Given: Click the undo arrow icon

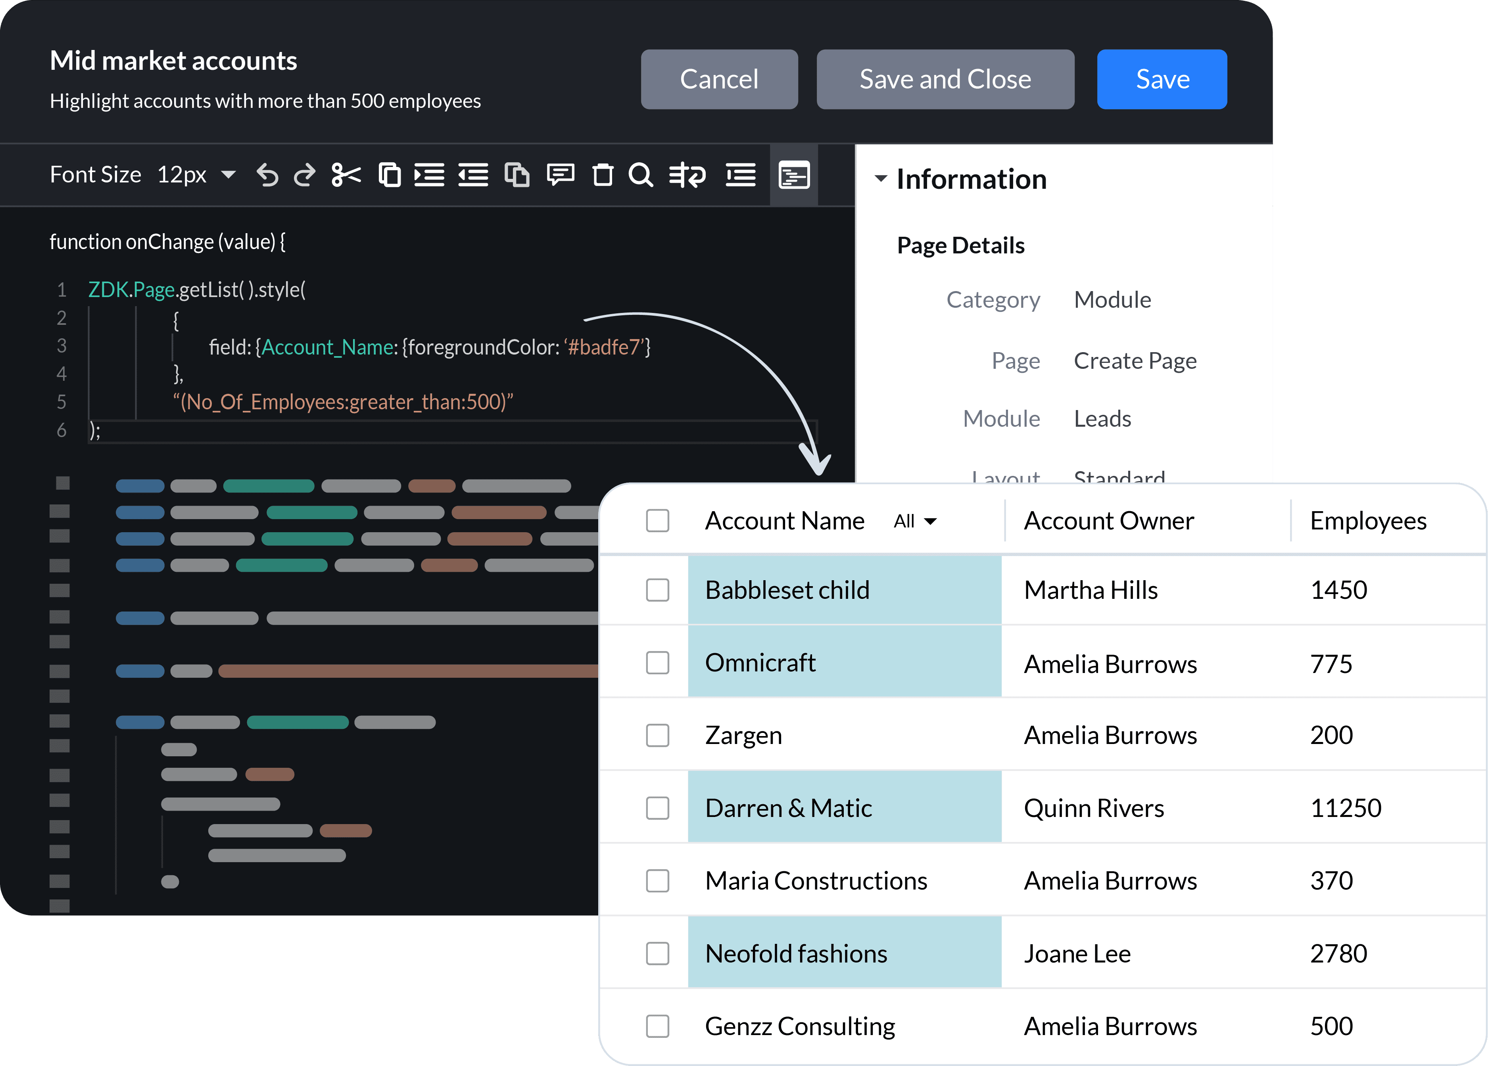Looking at the screenshot, I should tap(267, 175).
